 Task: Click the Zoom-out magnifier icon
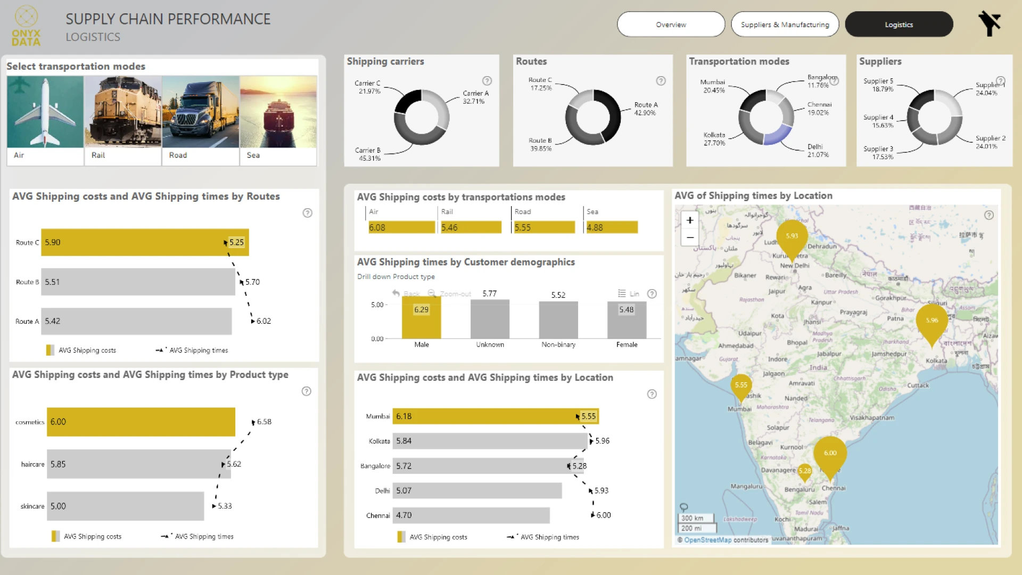pos(432,293)
